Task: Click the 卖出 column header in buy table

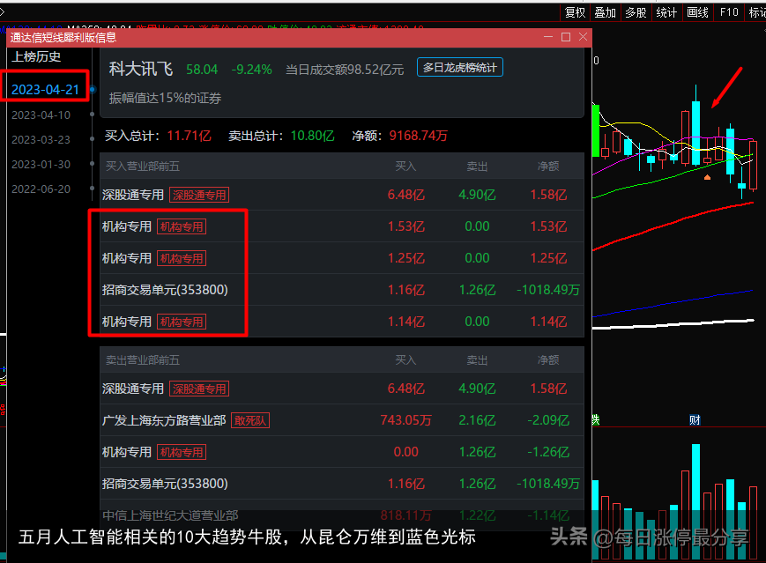Action: [x=477, y=167]
